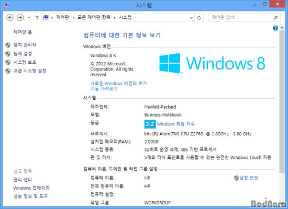
Task: Go up one level with up arrow
Action: click(x=37, y=18)
